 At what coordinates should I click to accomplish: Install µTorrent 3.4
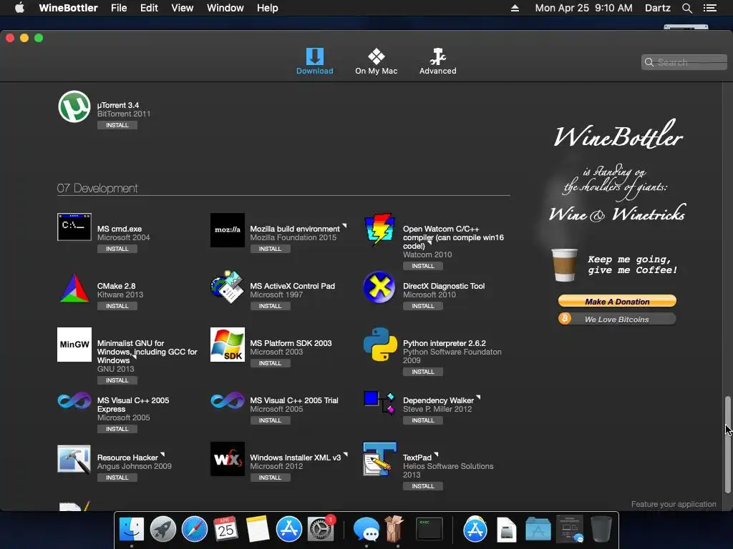tap(117, 125)
